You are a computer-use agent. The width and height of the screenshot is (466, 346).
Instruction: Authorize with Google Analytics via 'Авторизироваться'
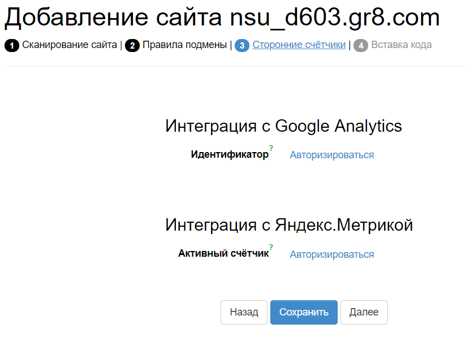(x=331, y=155)
